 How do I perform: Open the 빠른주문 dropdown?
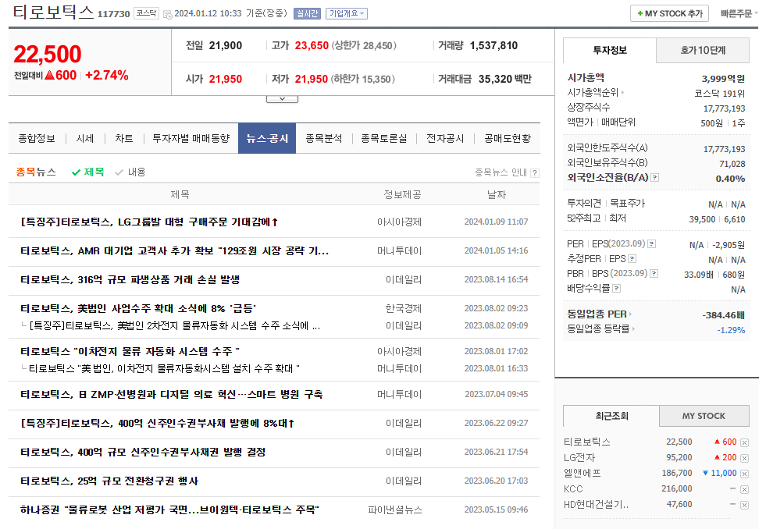click(739, 14)
